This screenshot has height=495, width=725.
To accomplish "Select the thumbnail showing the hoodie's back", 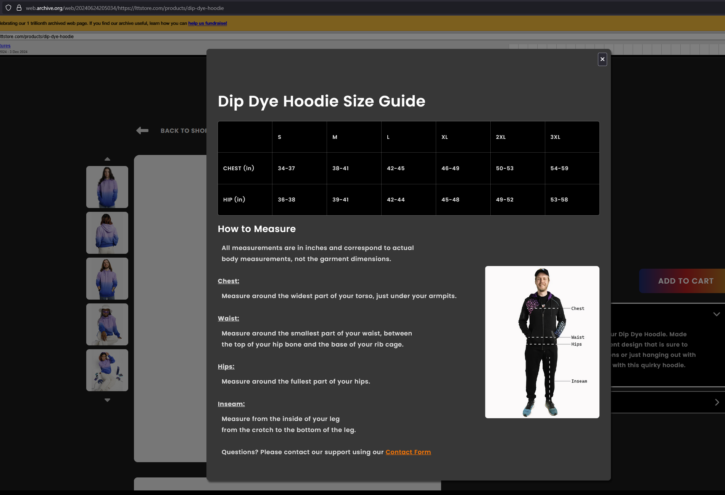I will pos(107,233).
